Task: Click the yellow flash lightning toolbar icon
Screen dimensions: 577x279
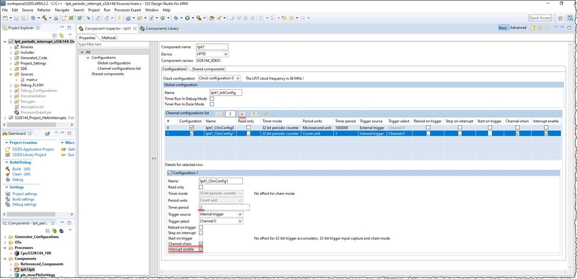Action: (x=119, y=18)
